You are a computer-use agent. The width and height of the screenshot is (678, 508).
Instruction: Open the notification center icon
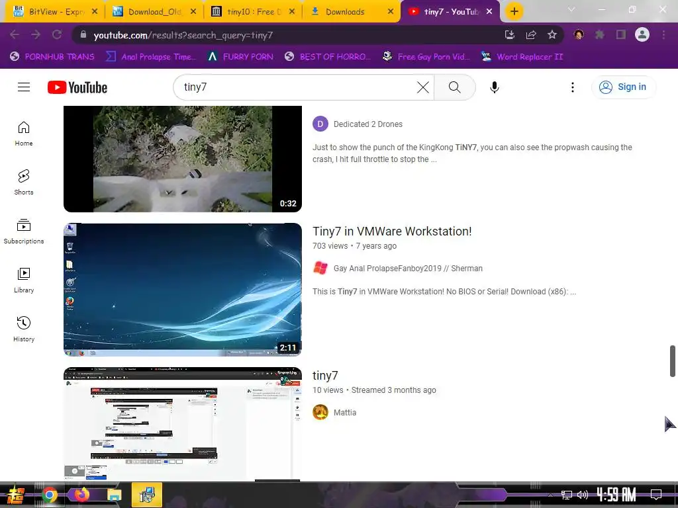[x=656, y=495]
